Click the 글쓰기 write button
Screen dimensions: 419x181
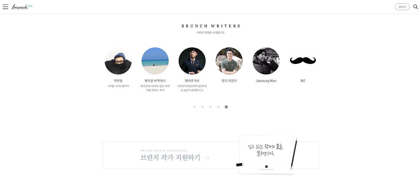(402, 7)
